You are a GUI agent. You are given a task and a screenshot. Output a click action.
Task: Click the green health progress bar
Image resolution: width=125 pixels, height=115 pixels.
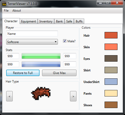pos(41,56)
